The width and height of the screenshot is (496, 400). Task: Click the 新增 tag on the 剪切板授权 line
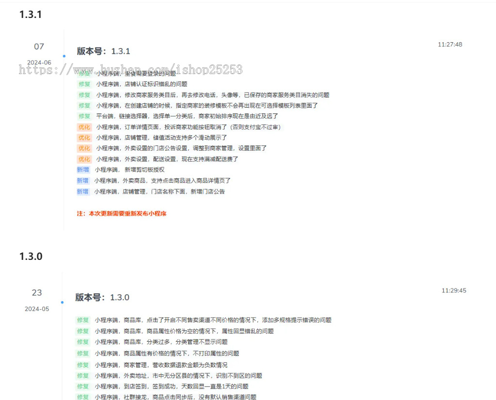[83, 170]
